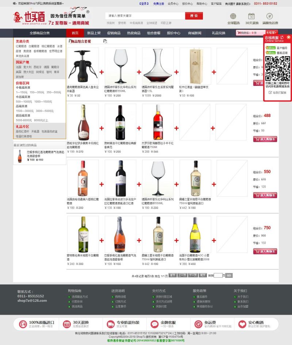Viewport: 292px width, 345px height.
Task: Open 商城新闻 in the navigation bar
Action: tap(195, 33)
